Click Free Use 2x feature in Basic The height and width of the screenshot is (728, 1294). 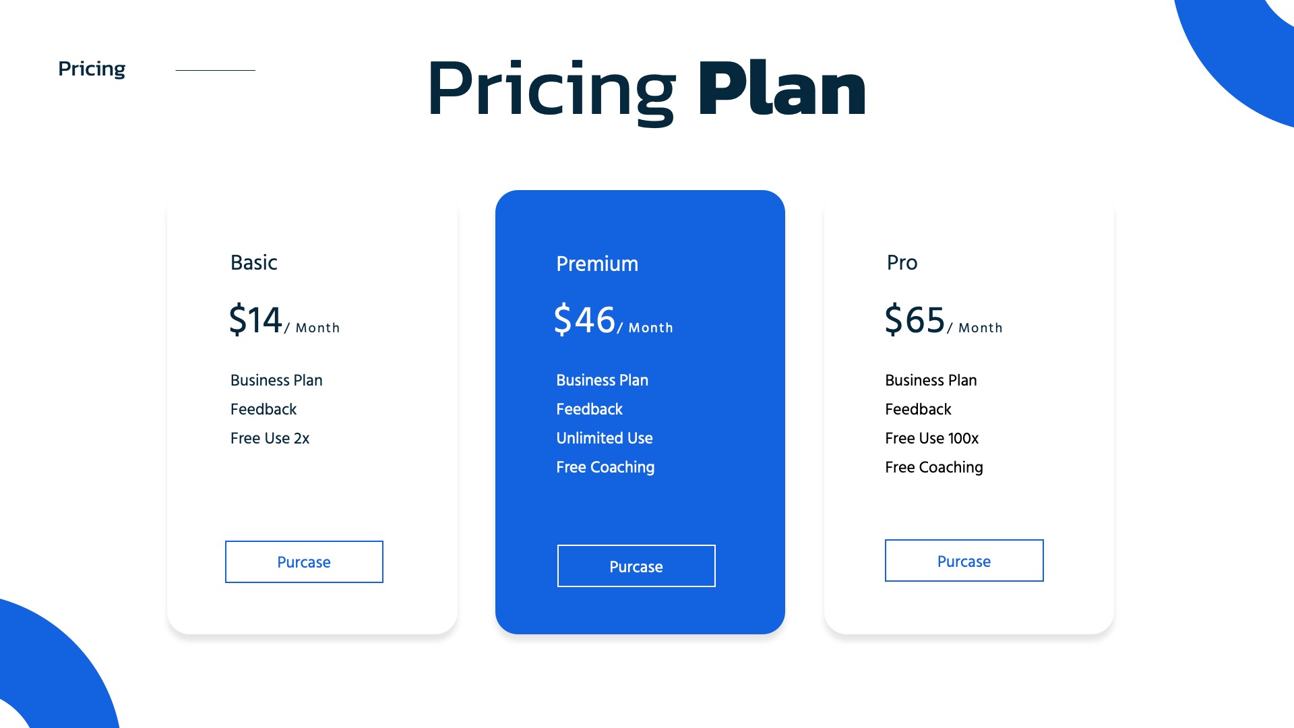pyautogui.click(x=270, y=438)
